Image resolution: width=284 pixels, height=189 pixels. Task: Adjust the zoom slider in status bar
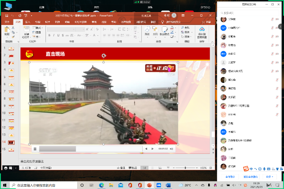(185, 168)
